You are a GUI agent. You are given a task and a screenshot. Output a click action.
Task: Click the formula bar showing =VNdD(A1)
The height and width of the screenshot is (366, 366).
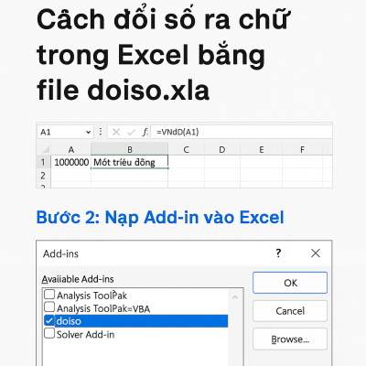242,132
